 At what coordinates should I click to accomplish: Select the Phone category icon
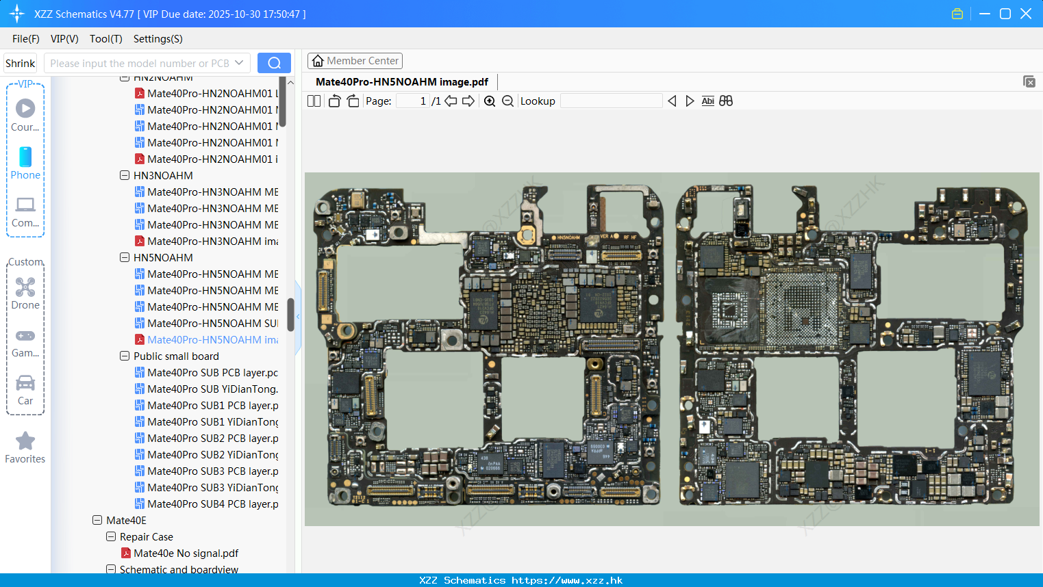pyautogui.click(x=25, y=157)
